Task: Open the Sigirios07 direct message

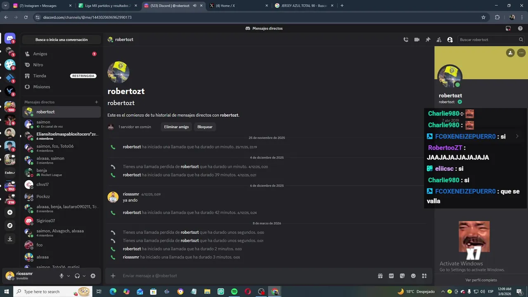Action: pos(61,221)
